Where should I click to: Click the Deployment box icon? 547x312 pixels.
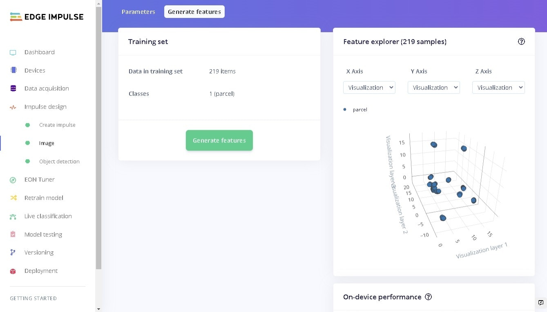click(x=13, y=271)
